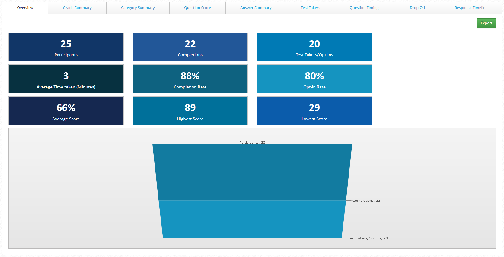
Task: Click the 22 Completions tile
Action: point(190,47)
